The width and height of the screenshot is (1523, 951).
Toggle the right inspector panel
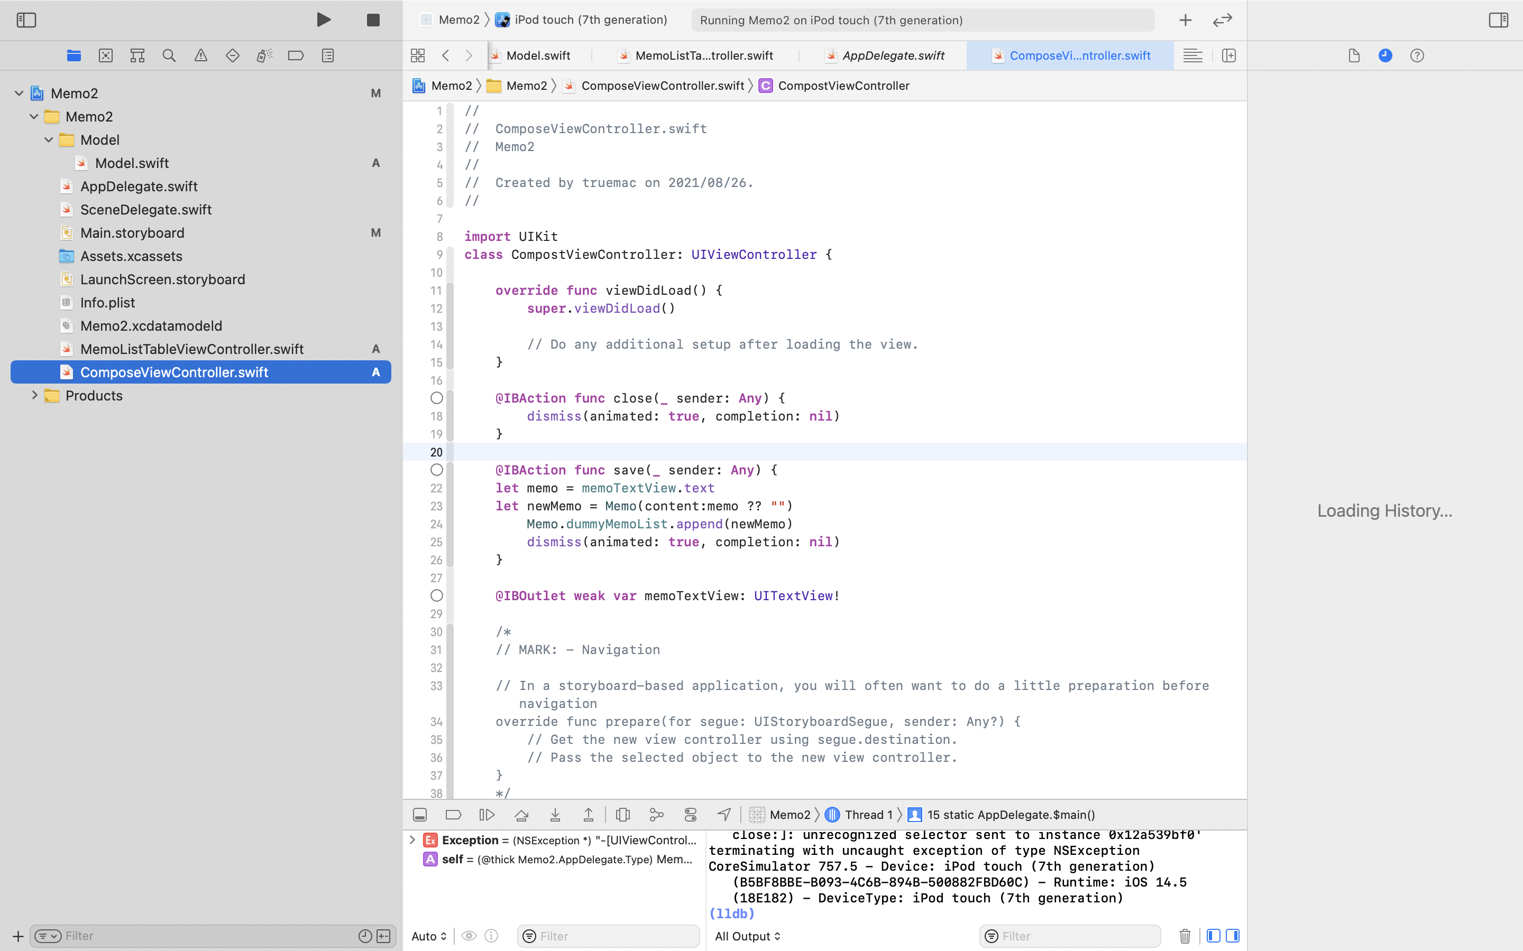point(1498,20)
